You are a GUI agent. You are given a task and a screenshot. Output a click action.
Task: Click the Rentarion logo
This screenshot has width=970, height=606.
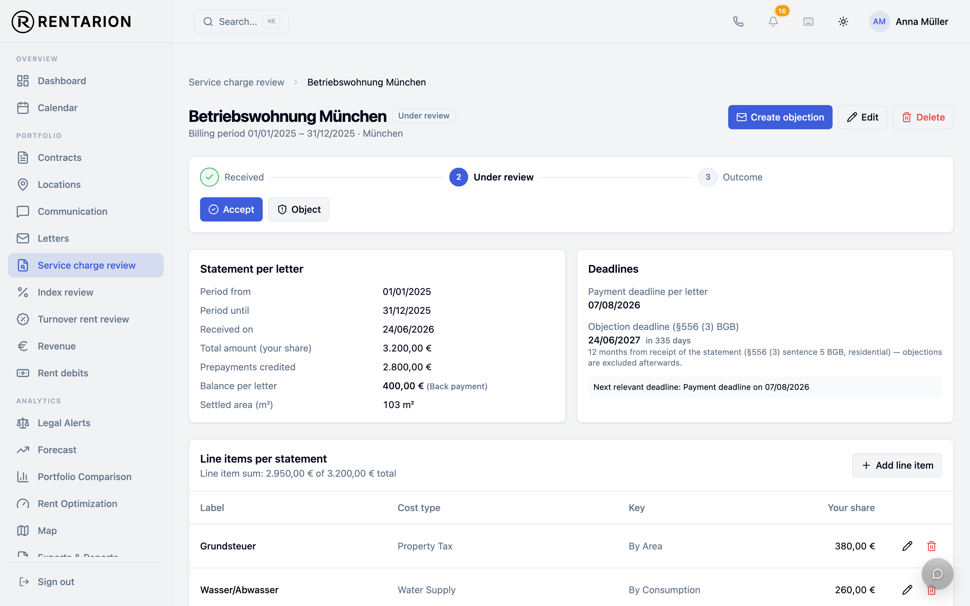71,22
